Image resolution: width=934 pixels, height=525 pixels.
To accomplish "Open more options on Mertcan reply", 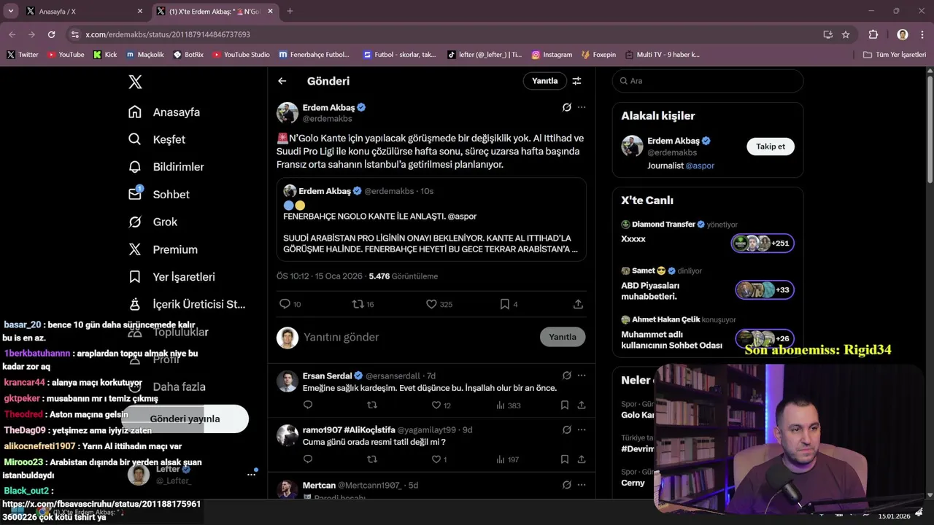I will 582,485.
